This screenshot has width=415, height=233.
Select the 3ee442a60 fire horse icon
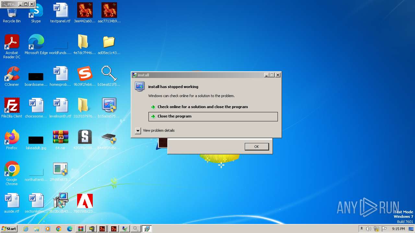[85, 13]
